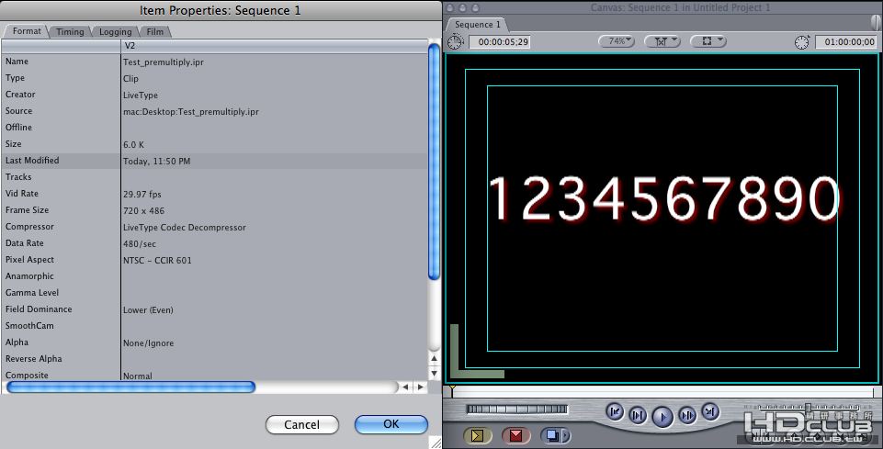Click the 01:00:00;00 current timecode field
The image size is (883, 449).
pos(846,41)
